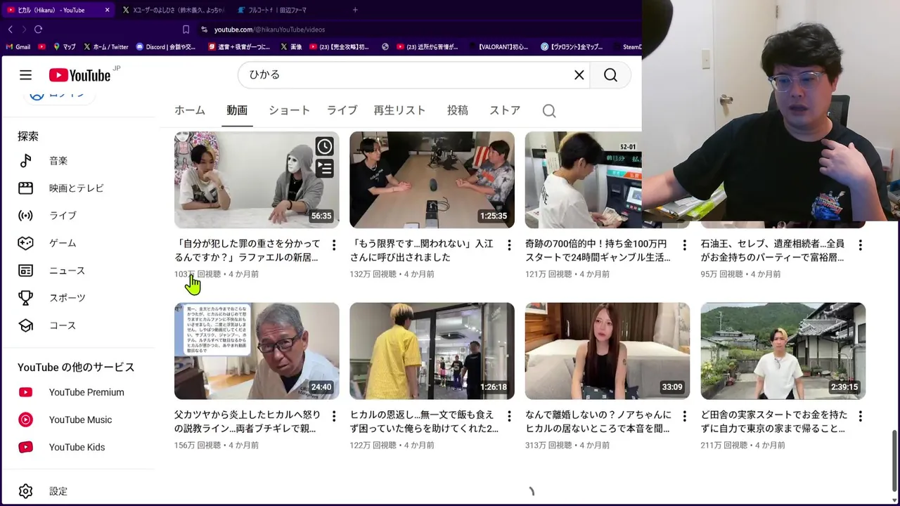Add ラファエル video to queue icon
This screenshot has height=506, width=900.
(x=324, y=168)
